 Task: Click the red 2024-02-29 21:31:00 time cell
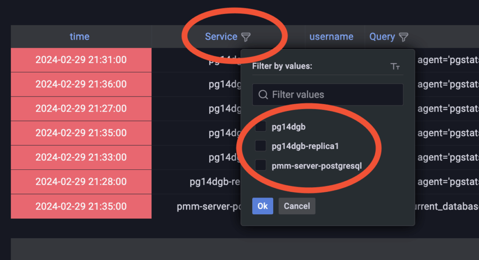tap(81, 60)
